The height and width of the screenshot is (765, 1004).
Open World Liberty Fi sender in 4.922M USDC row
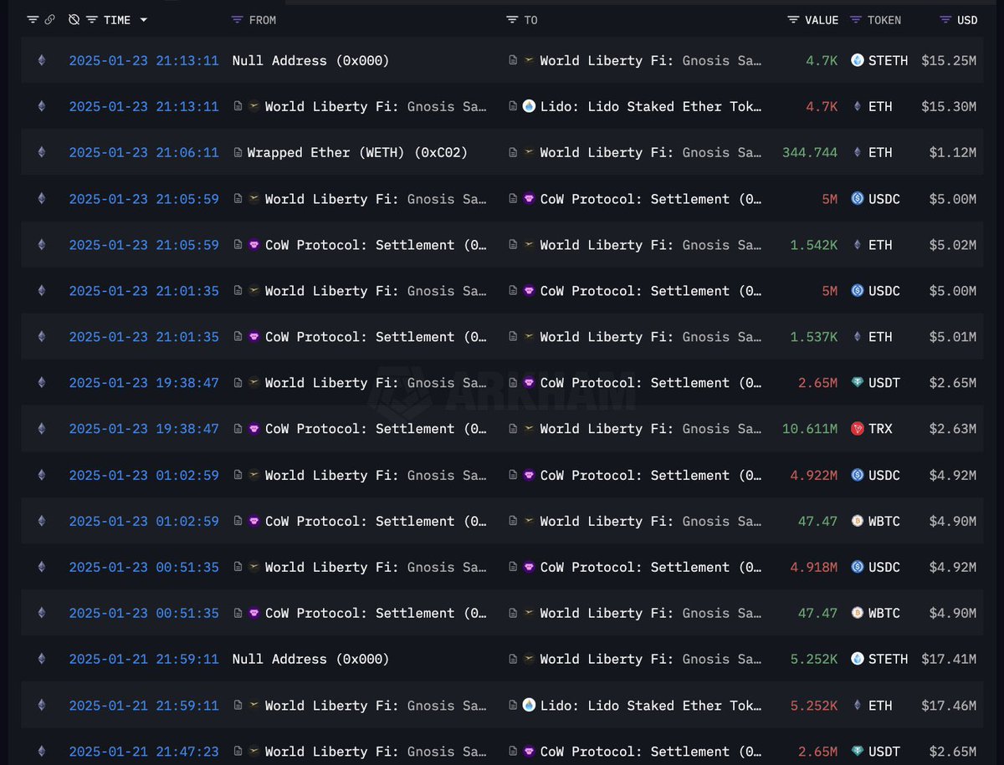coord(376,475)
